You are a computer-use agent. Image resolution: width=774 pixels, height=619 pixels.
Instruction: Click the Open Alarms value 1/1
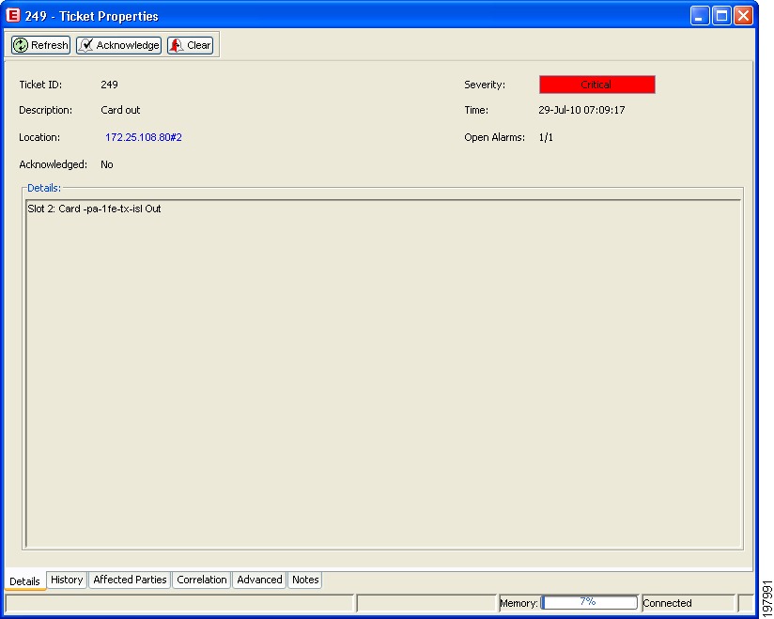tap(546, 137)
